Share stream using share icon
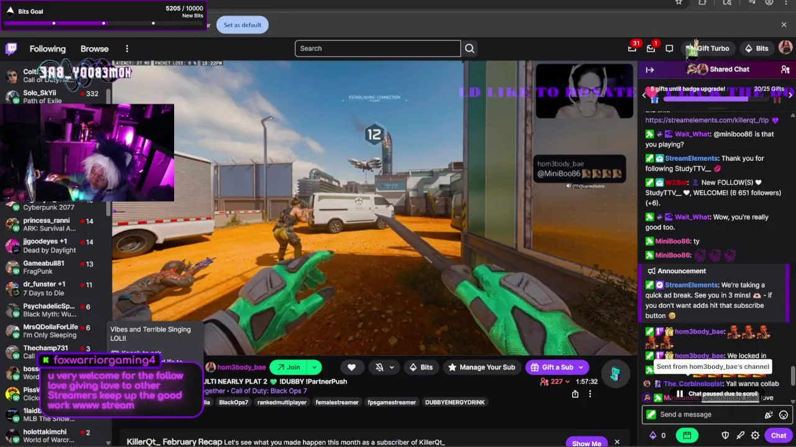 575,394
